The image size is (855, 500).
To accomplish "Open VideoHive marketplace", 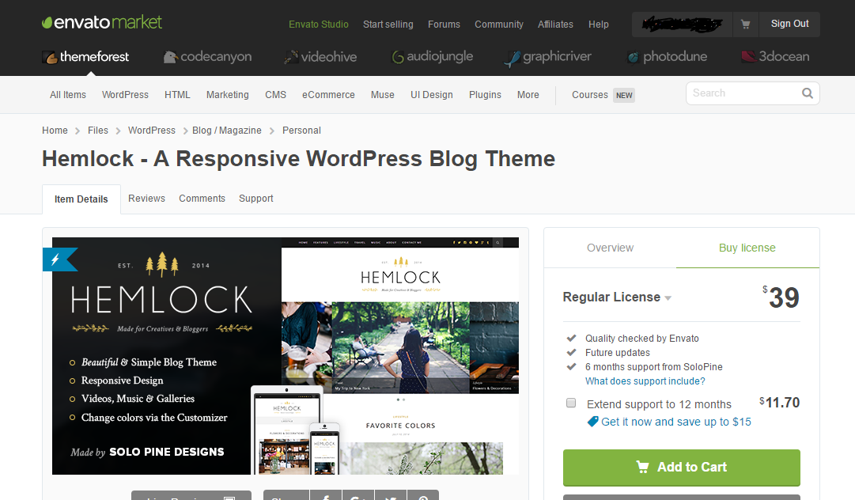I will click(320, 57).
